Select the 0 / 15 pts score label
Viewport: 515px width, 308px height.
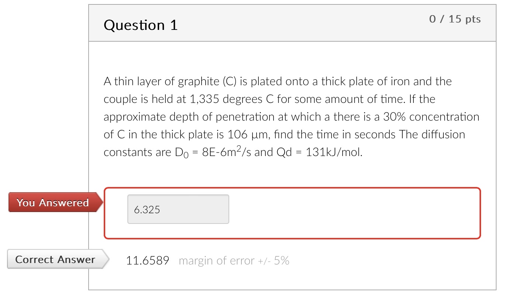point(455,19)
